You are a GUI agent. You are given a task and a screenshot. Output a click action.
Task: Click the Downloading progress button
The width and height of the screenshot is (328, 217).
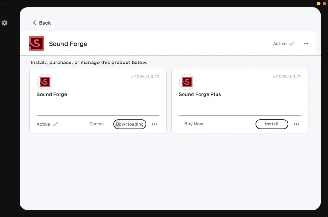[x=130, y=124]
